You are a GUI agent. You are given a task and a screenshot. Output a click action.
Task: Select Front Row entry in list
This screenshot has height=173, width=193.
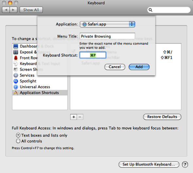(x=25, y=58)
